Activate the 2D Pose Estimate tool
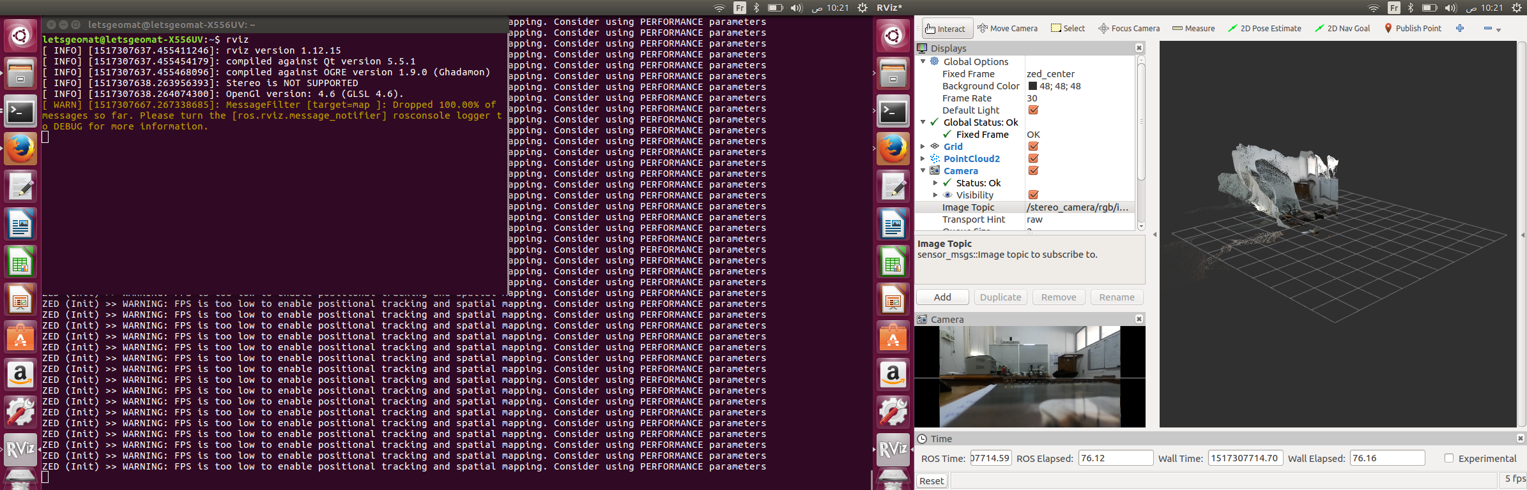 1264,29
